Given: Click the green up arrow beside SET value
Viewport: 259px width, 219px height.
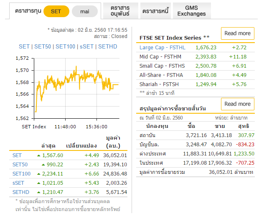Looking at the screenshot, I should [43, 155].
